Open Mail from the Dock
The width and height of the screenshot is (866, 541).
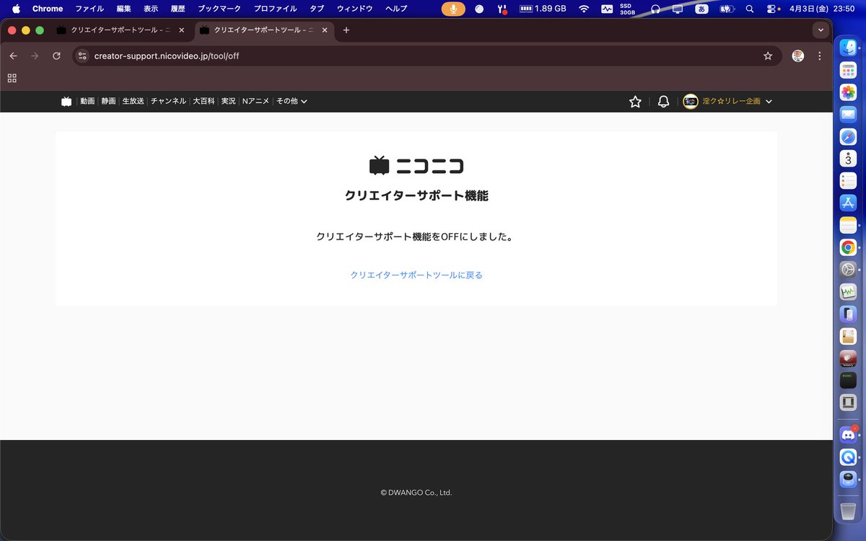tap(848, 115)
